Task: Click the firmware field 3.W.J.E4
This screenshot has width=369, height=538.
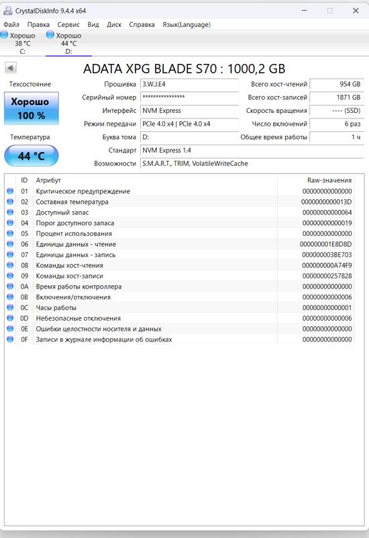Action: pyautogui.click(x=189, y=85)
